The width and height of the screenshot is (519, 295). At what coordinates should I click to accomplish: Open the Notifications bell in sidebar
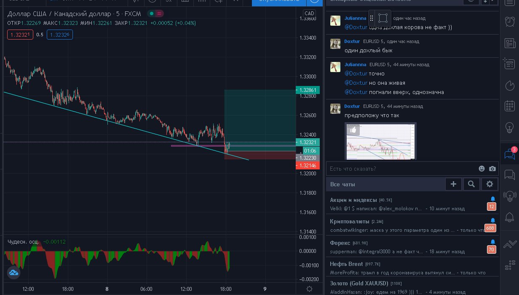(x=509, y=217)
